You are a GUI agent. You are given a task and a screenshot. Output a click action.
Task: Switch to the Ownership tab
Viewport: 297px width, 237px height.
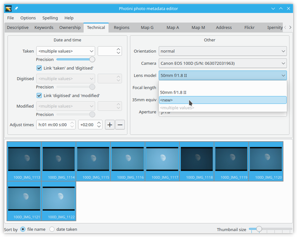pos(70,27)
